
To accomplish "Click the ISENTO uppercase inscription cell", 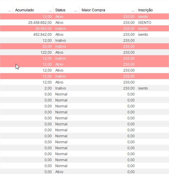I will tap(144, 22).
